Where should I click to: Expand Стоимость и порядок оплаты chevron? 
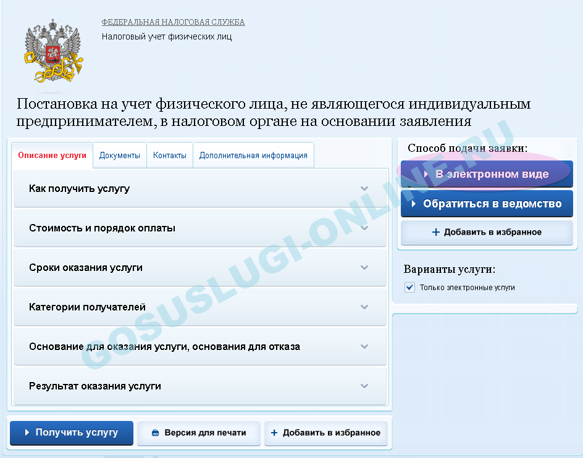(x=364, y=228)
